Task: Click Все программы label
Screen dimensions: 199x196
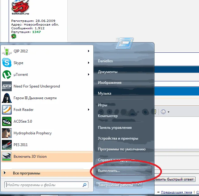Action: [x=27, y=173]
